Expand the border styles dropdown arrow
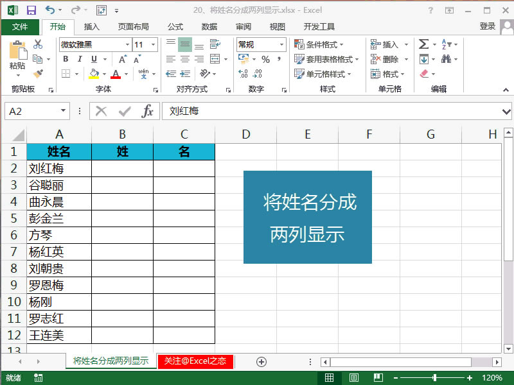The height and width of the screenshot is (385, 514). pos(78,73)
